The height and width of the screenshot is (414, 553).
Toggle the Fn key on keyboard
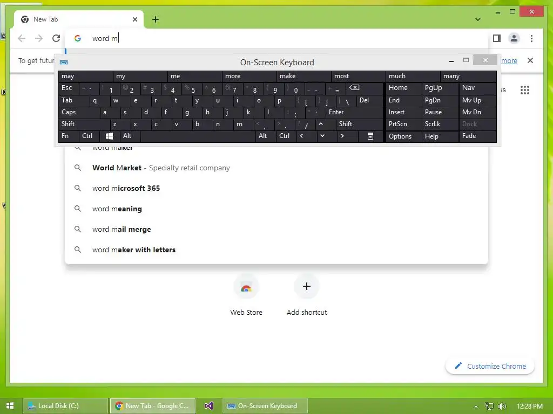pos(69,136)
